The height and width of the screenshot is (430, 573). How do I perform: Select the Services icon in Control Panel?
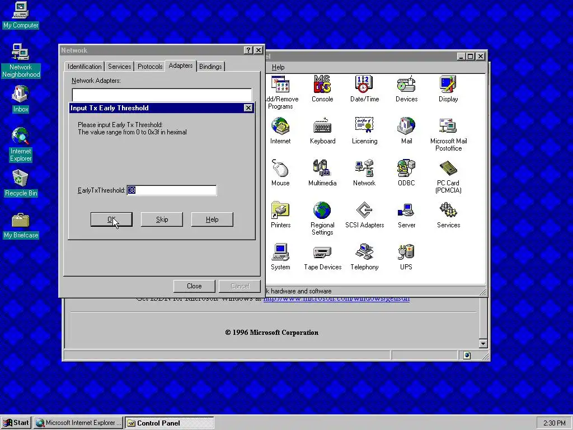pos(448,214)
